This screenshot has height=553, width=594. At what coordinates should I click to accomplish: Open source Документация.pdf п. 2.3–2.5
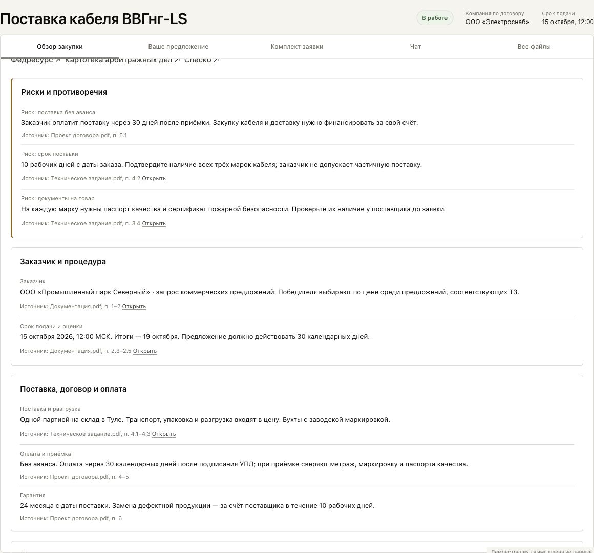(145, 351)
